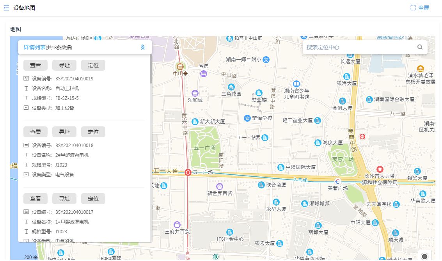Click the 芙蓉广场 metro station marker
Screen dimensions: 442x261
(x=338, y=181)
